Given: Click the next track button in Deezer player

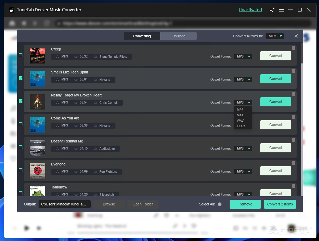Looking at the screenshot, I should tap(39, 228).
